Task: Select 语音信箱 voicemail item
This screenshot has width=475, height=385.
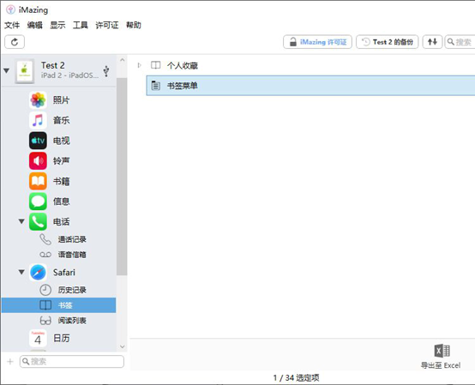Action: pos(72,255)
